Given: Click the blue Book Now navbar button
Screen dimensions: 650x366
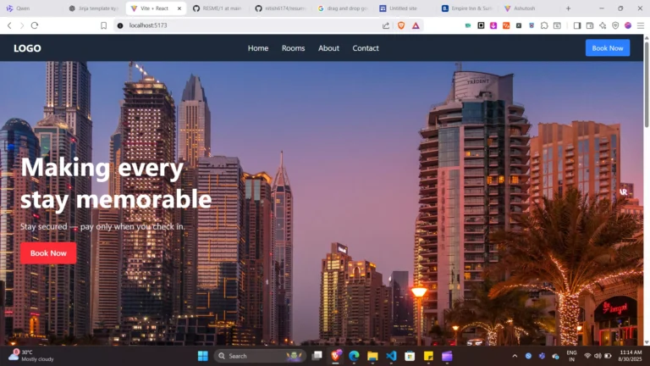Looking at the screenshot, I should [x=607, y=48].
